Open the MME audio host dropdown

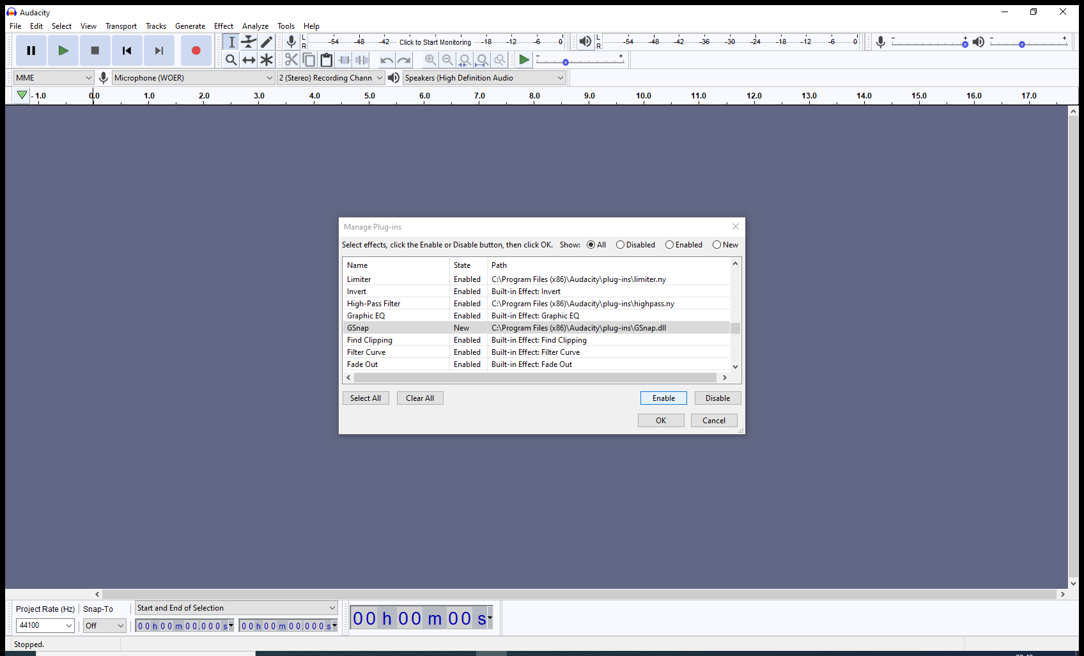click(x=54, y=78)
